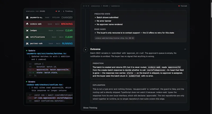212x114 pixels.
Task: Click the 'No approver name rendered' bullet
Action: pos(109,24)
